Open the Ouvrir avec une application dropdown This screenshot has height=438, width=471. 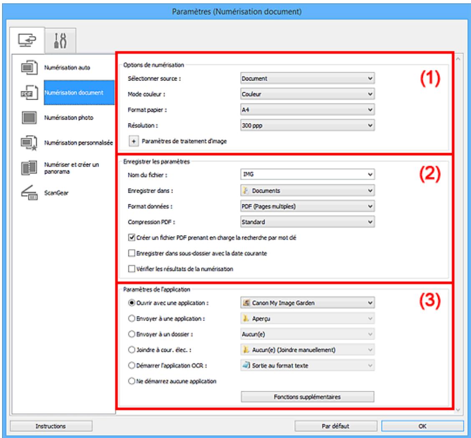307,303
